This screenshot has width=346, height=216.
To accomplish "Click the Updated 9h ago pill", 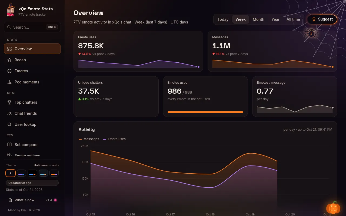I will (x=32, y=183).
